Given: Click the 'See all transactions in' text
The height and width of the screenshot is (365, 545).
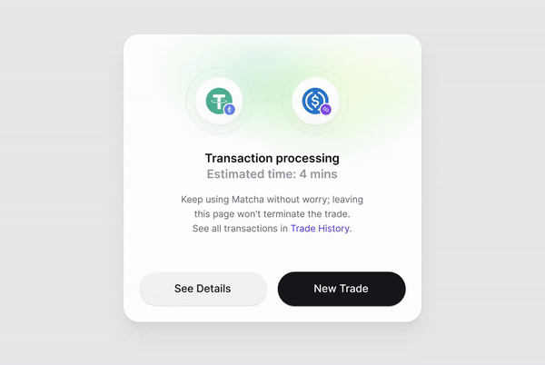Looking at the screenshot, I should (240, 229).
